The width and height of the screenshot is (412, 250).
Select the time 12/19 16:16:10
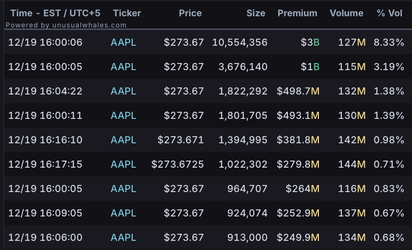pos(45,140)
